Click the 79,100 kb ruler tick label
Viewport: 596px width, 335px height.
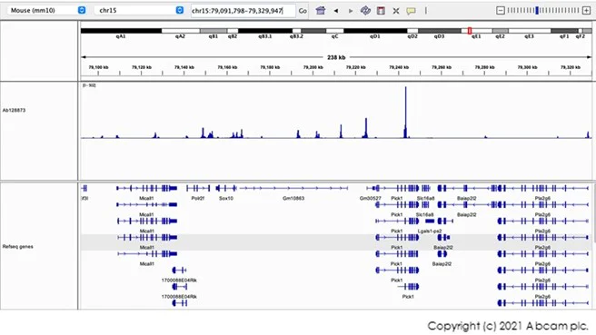[98, 67]
